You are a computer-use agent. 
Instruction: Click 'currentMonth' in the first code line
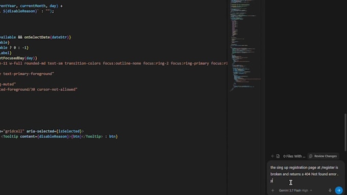point(33,6)
